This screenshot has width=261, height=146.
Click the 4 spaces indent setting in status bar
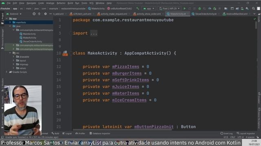(250, 137)
